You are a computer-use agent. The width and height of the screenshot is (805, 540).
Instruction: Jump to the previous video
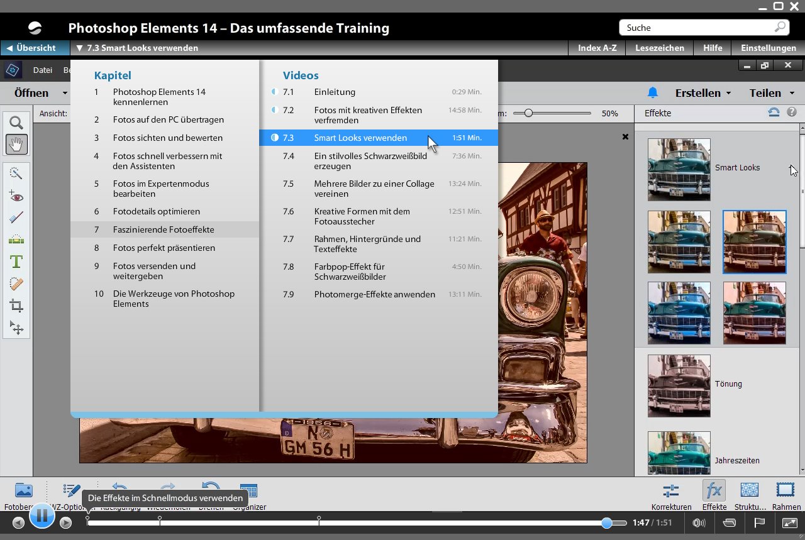(x=18, y=522)
